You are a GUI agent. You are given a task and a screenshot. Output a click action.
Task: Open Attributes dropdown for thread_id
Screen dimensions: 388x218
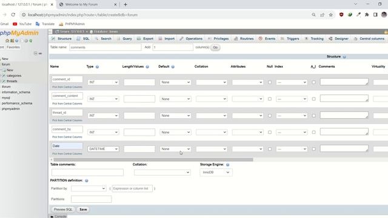click(x=248, y=116)
